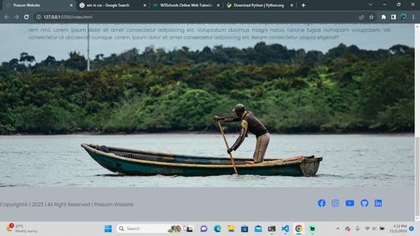The width and height of the screenshot is (420, 236).
Task: Click the page vertical scrollbar thumb
Action: [417, 176]
